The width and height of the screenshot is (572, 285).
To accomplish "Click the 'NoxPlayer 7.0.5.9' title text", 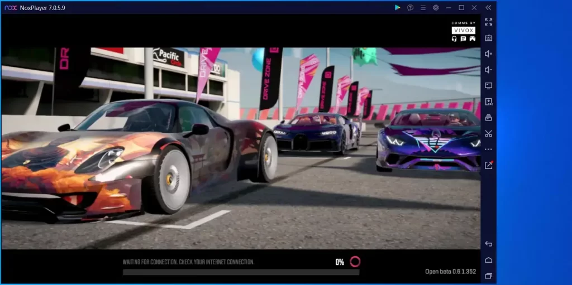I will coord(42,8).
